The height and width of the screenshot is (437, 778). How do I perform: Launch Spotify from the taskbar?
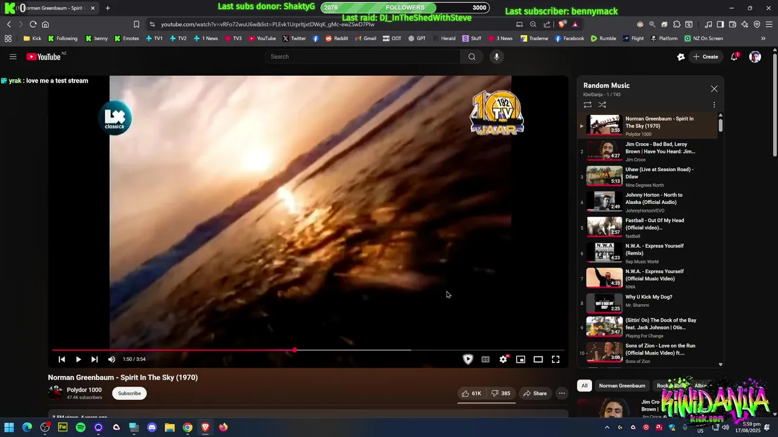81,427
